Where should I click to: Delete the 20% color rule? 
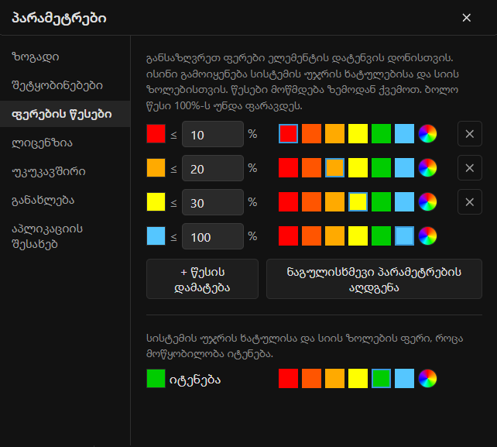click(470, 168)
